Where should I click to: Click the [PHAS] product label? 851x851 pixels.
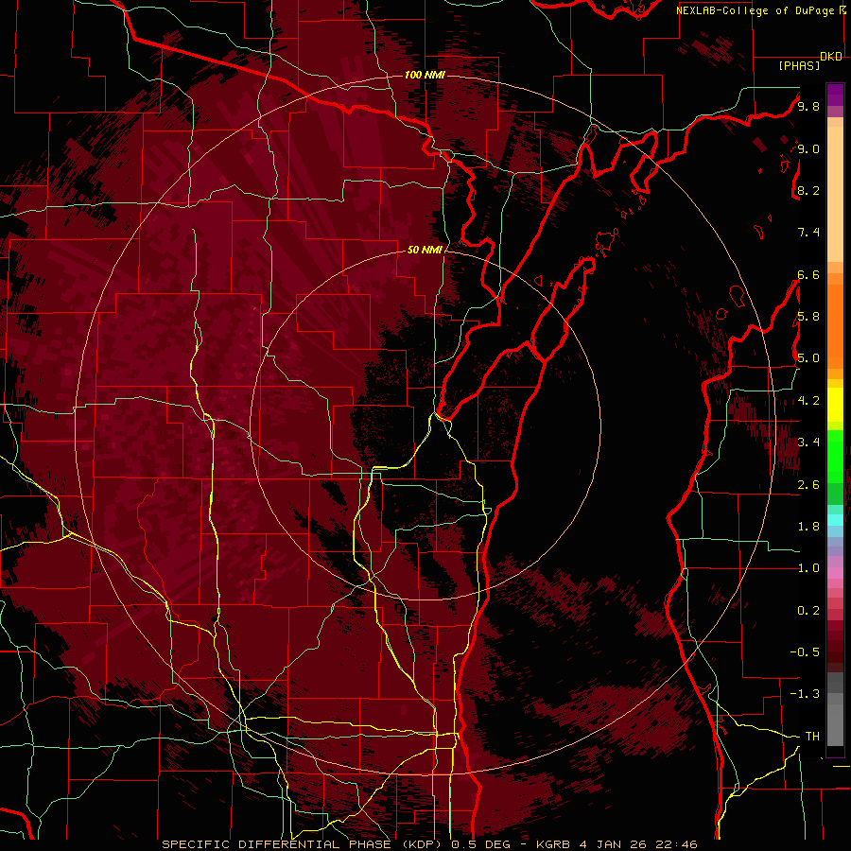point(799,66)
